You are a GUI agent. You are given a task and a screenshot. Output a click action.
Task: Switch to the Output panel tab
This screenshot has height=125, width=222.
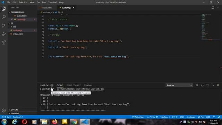point(60,85)
